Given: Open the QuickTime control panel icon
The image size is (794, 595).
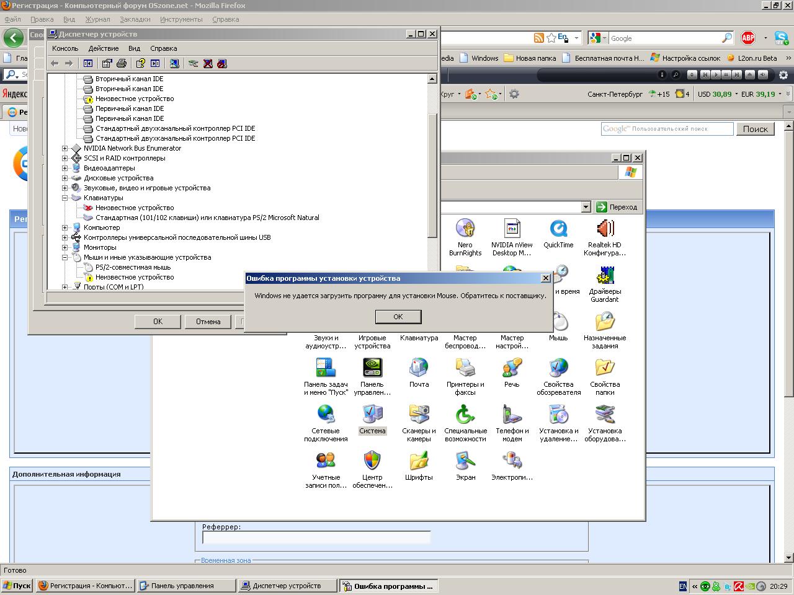Looking at the screenshot, I should tap(558, 229).
